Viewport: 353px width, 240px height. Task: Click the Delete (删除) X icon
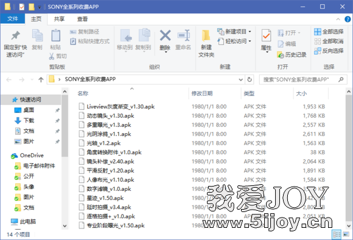166,35
